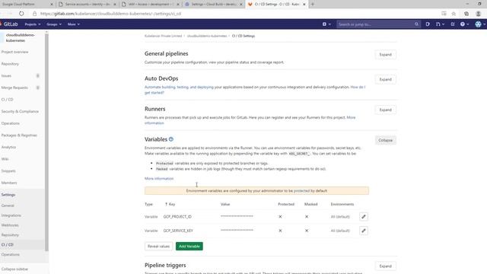Open the help question mark menu
The width and height of the screenshot is (487, 274).
(x=464, y=24)
